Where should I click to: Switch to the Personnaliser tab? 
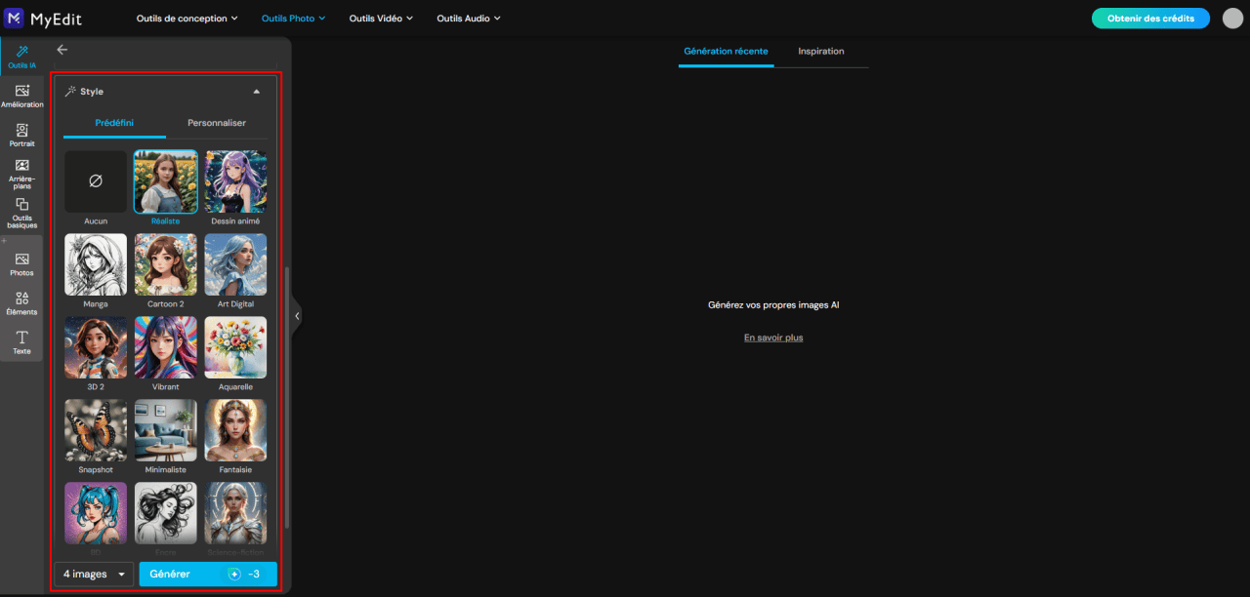(217, 123)
